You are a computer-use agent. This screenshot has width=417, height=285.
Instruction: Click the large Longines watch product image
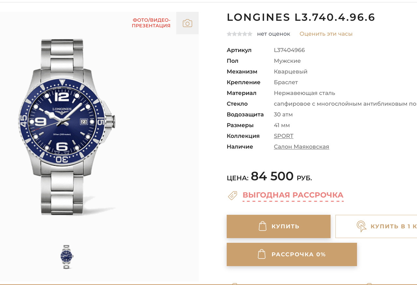(67, 127)
